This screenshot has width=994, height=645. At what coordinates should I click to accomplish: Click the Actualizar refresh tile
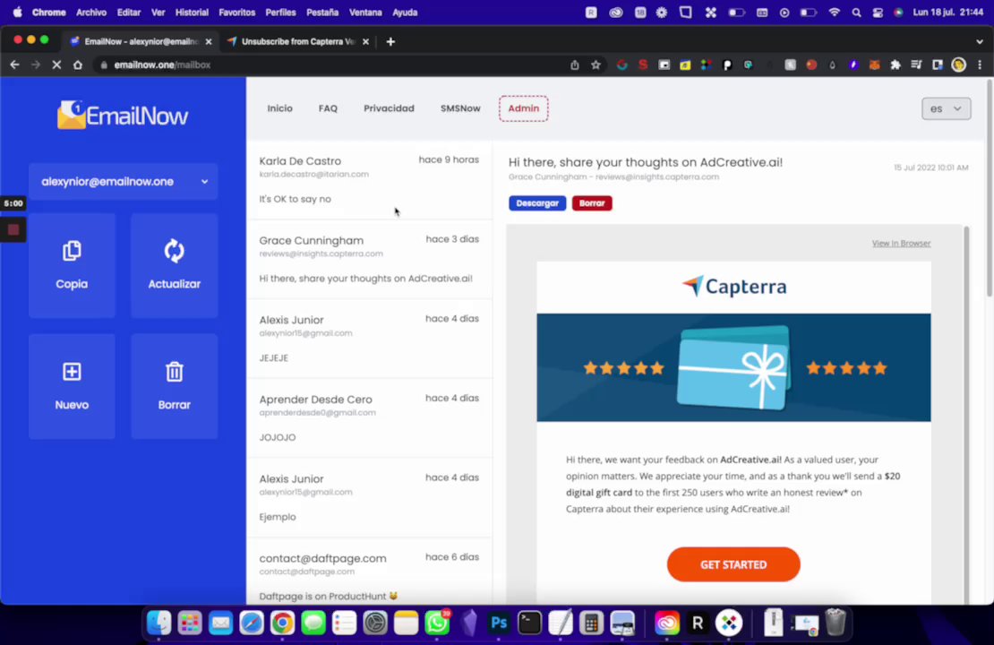tap(175, 265)
